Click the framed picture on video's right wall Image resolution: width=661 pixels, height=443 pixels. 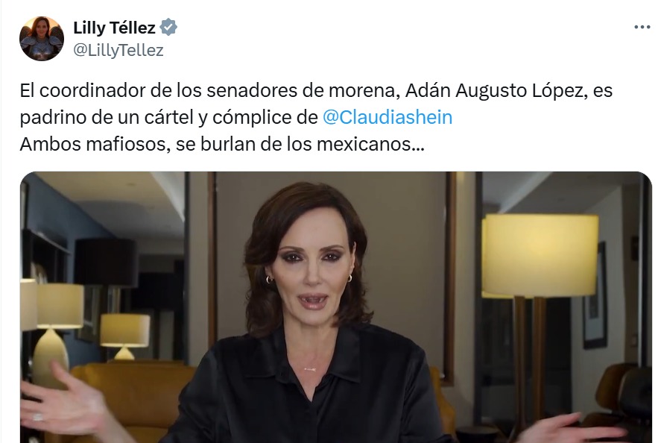point(595,295)
